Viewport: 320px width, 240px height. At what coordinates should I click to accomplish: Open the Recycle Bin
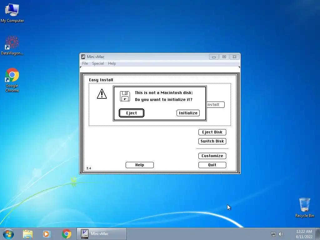(304, 207)
